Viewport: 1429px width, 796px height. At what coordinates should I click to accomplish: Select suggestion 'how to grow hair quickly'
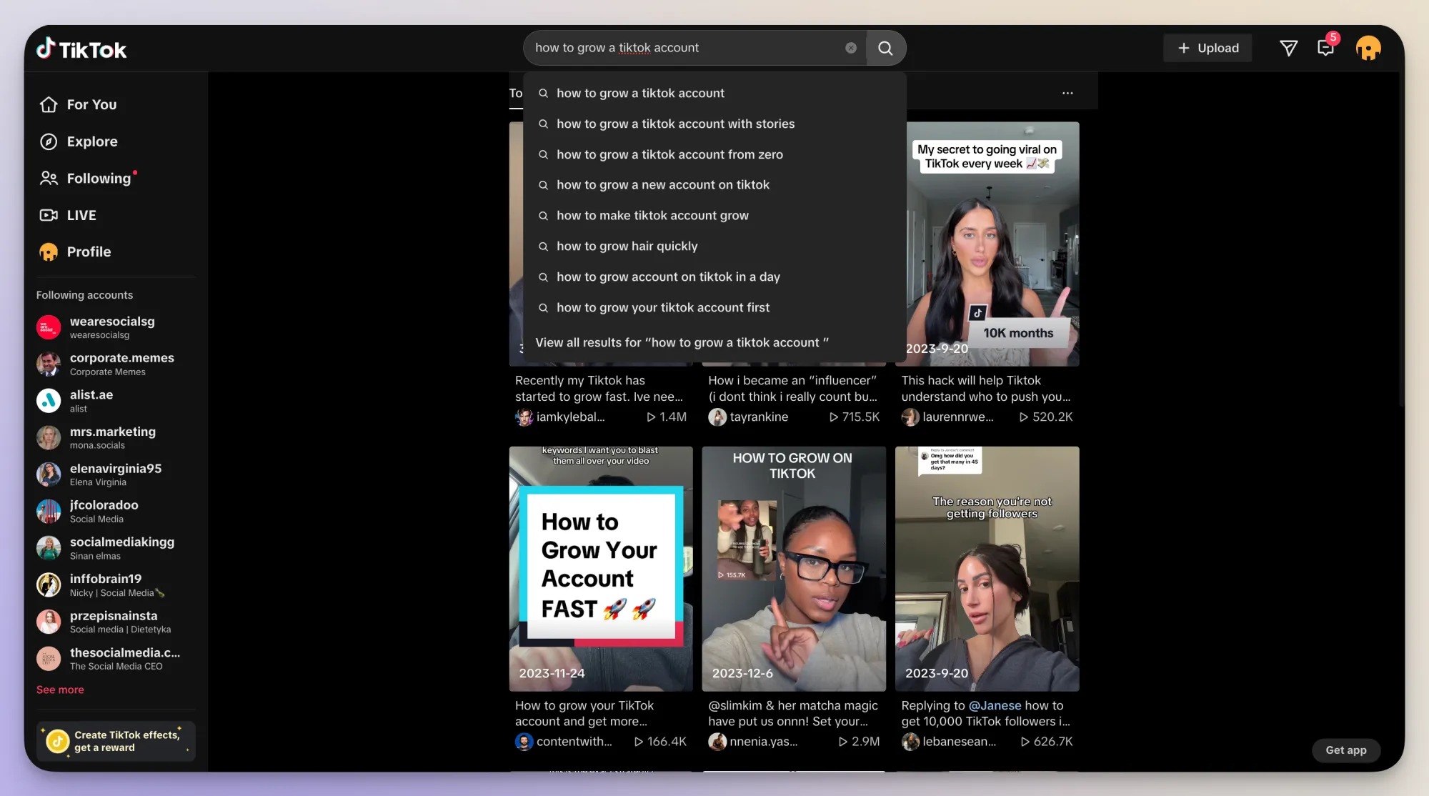click(x=714, y=246)
